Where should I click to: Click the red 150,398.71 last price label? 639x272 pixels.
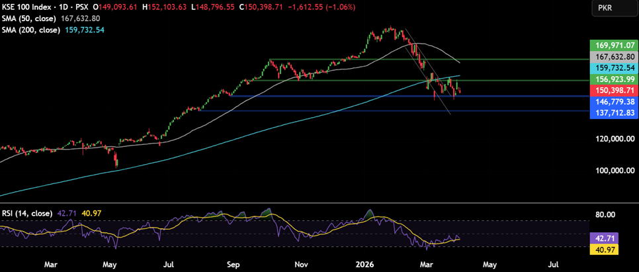[x=613, y=90]
